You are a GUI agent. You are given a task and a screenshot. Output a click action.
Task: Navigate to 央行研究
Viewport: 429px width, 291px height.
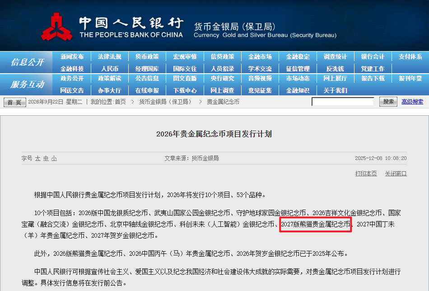pos(223,78)
